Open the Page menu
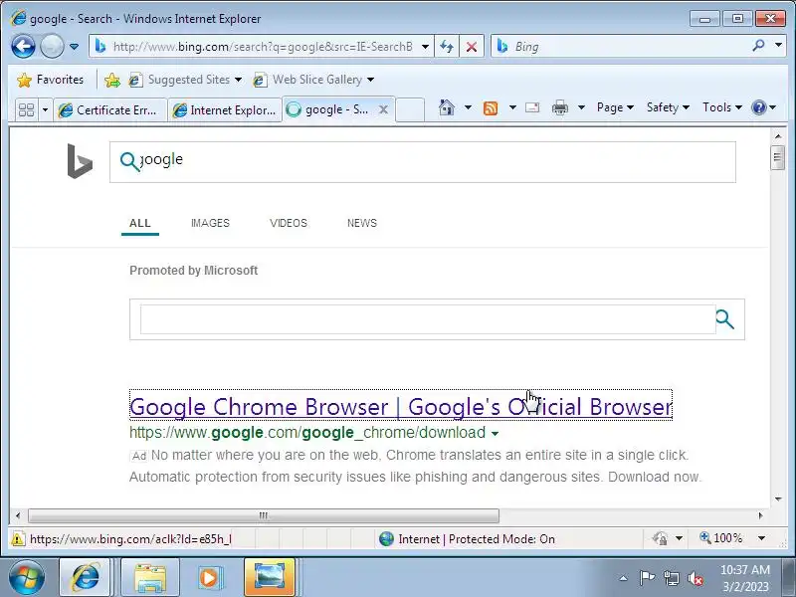Viewport: 796px width, 597px height. click(615, 107)
